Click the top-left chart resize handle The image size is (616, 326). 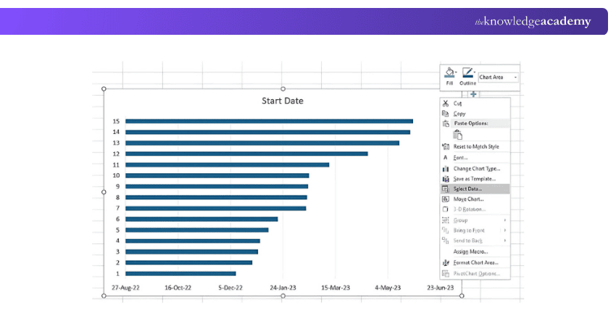104,89
